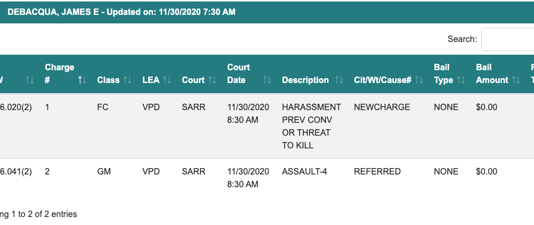The height and width of the screenshot is (225, 534).
Task: Click sort arrows icon beside Court column
Action: (212, 80)
